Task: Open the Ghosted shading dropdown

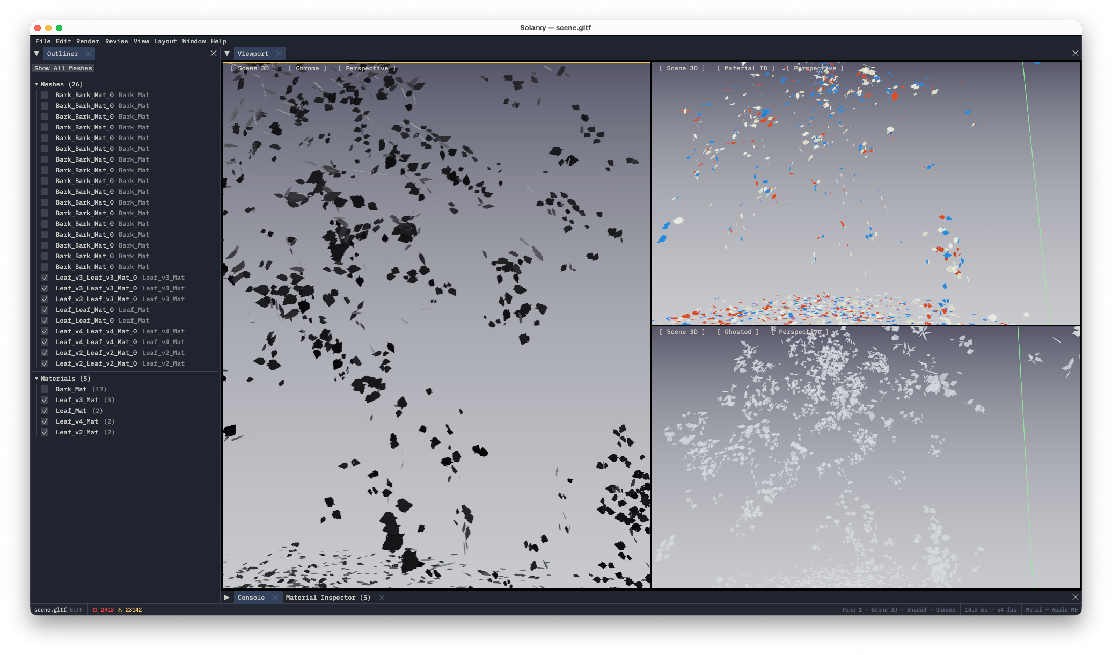Action: point(738,332)
